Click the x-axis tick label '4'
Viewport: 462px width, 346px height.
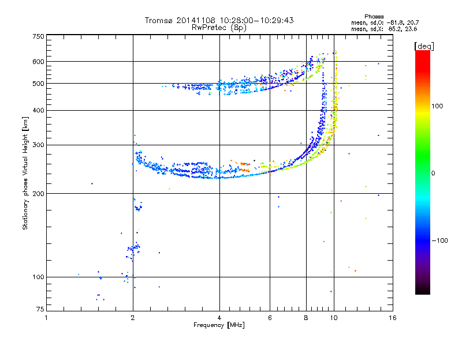click(219, 318)
